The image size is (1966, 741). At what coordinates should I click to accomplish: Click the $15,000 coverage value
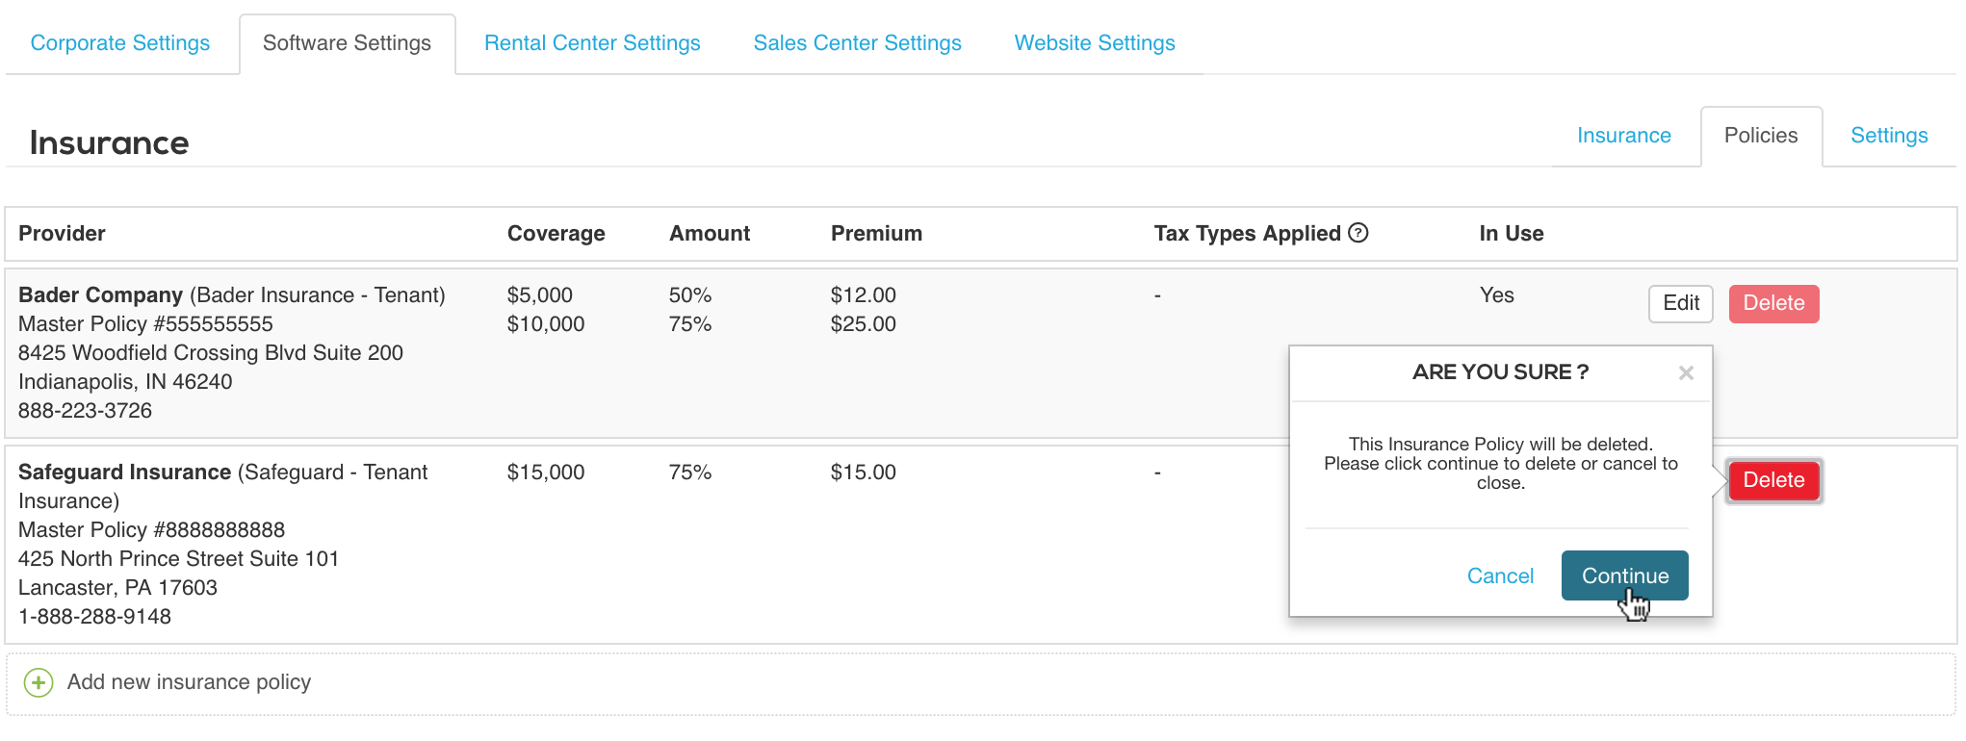click(546, 472)
